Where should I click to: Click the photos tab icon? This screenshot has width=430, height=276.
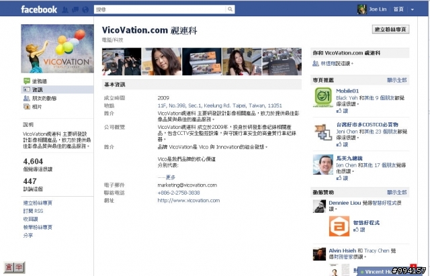pyautogui.click(x=27, y=107)
